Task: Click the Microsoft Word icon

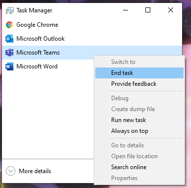Action: (x=9, y=66)
